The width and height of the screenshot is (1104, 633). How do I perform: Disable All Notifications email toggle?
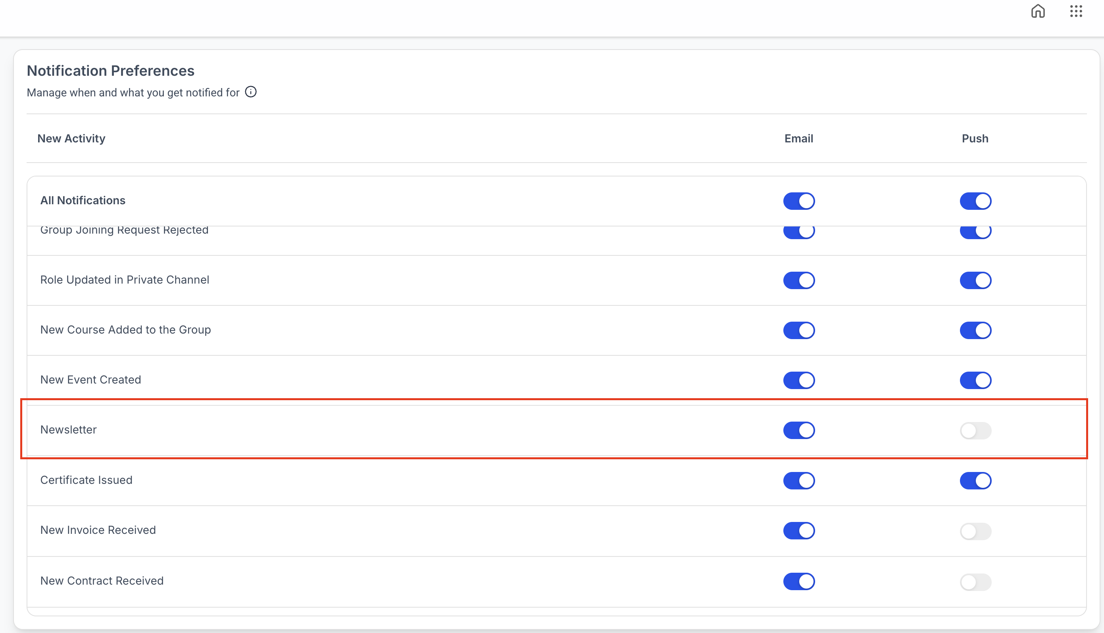tap(799, 201)
